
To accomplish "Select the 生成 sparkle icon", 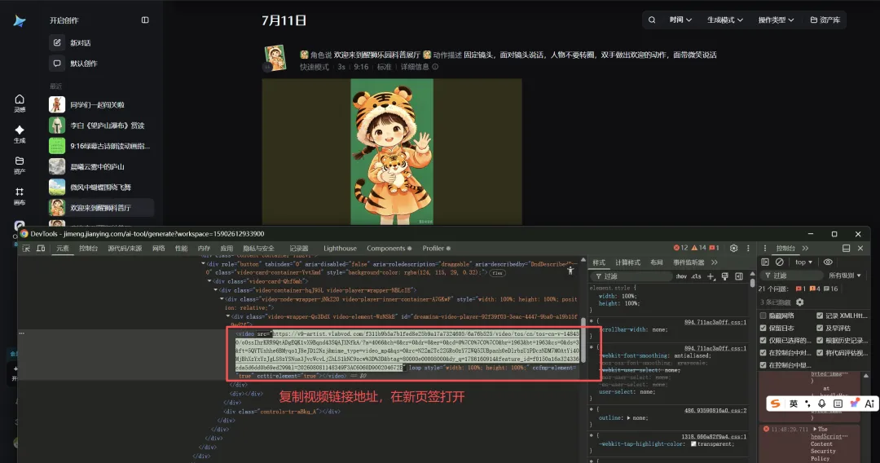I will click(x=20, y=134).
